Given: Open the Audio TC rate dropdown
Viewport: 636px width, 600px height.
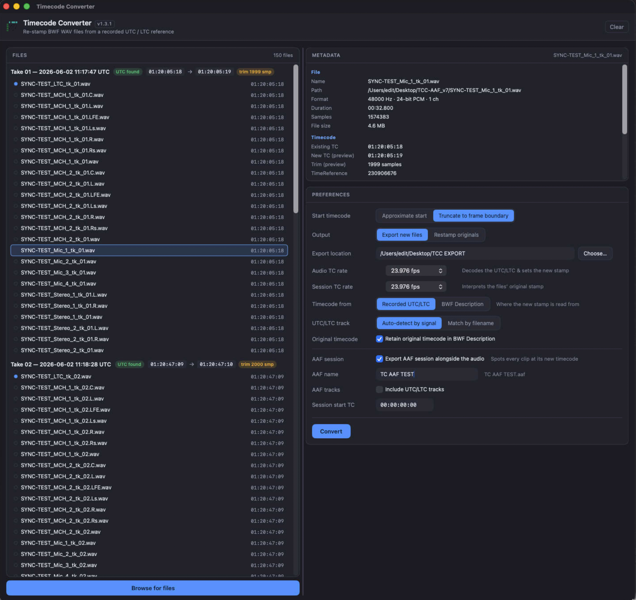Looking at the screenshot, I should (416, 271).
